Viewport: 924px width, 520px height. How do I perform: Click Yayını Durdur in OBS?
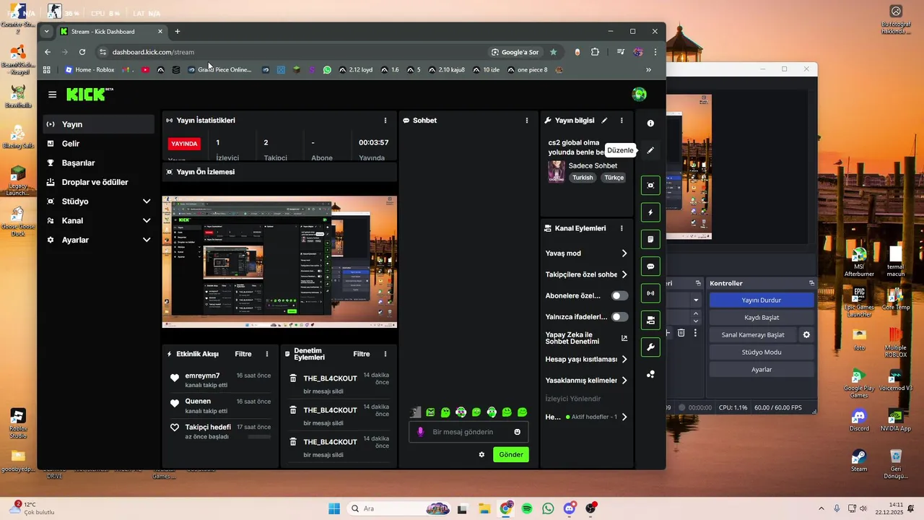pyautogui.click(x=762, y=300)
